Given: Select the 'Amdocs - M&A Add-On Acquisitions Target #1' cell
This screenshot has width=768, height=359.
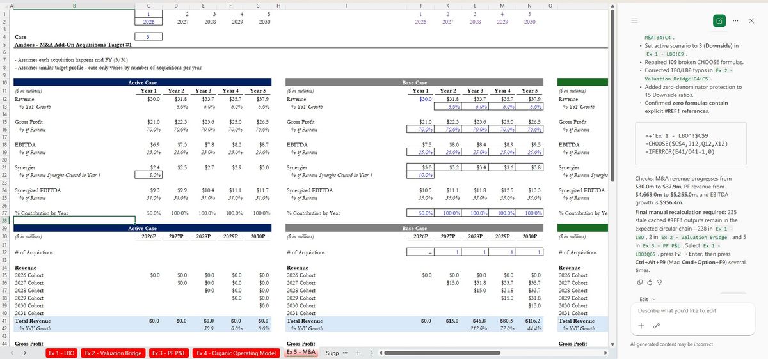Looking at the screenshot, I should [74, 45].
